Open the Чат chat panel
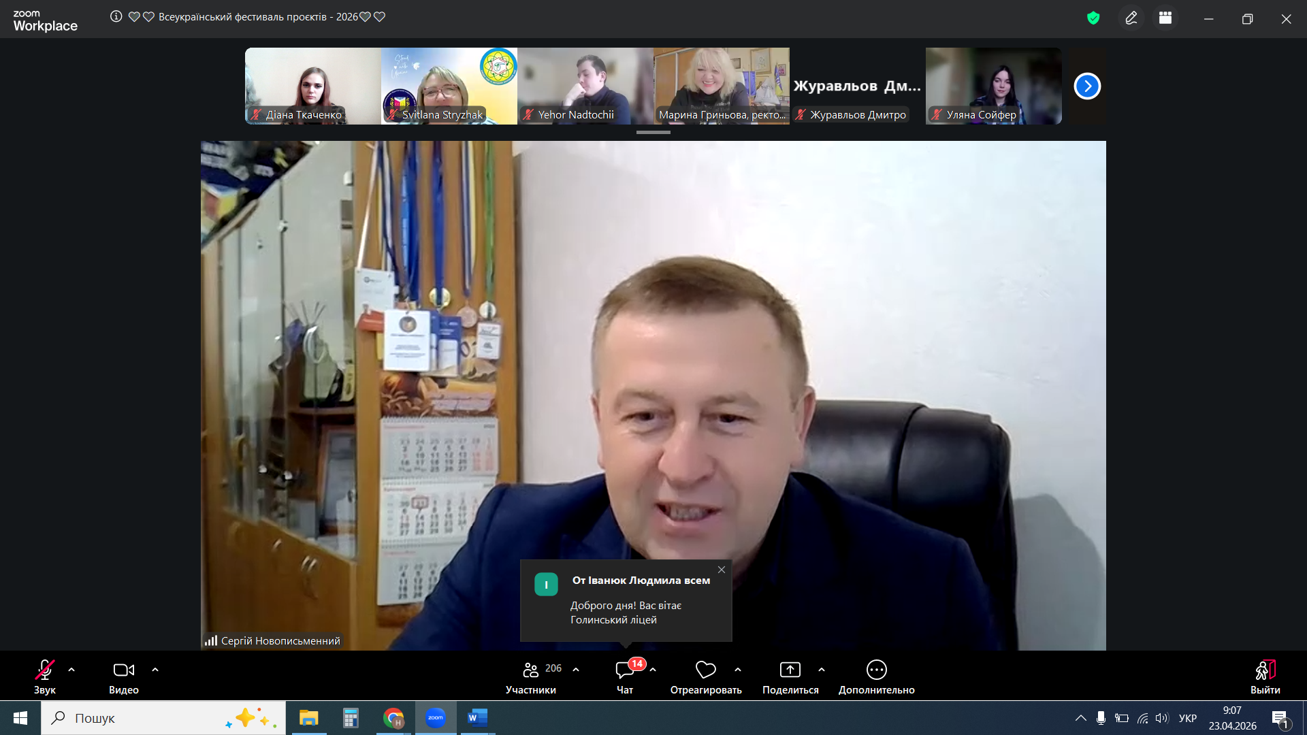This screenshot has height=735, width=1307. [625, 676]
